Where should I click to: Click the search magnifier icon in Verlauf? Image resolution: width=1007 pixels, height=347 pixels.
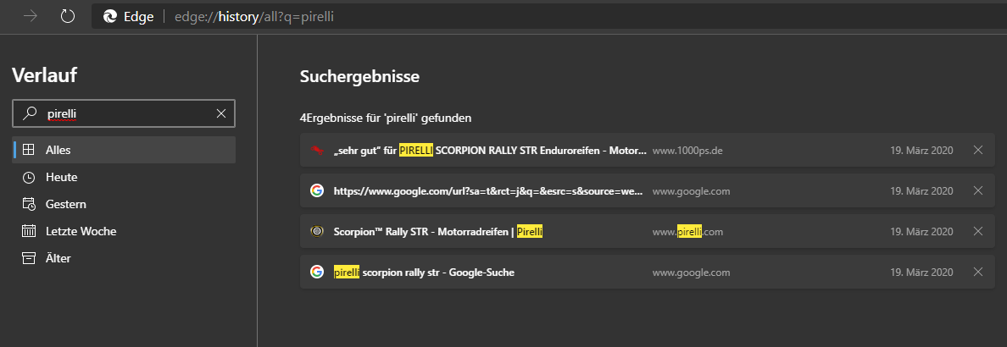(x=30, y=113)
